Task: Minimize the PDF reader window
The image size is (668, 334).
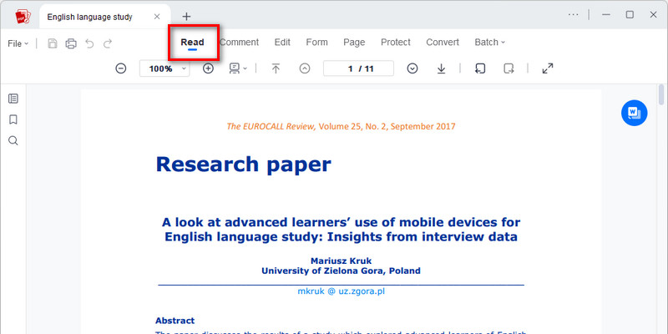Action: [606, 14]
